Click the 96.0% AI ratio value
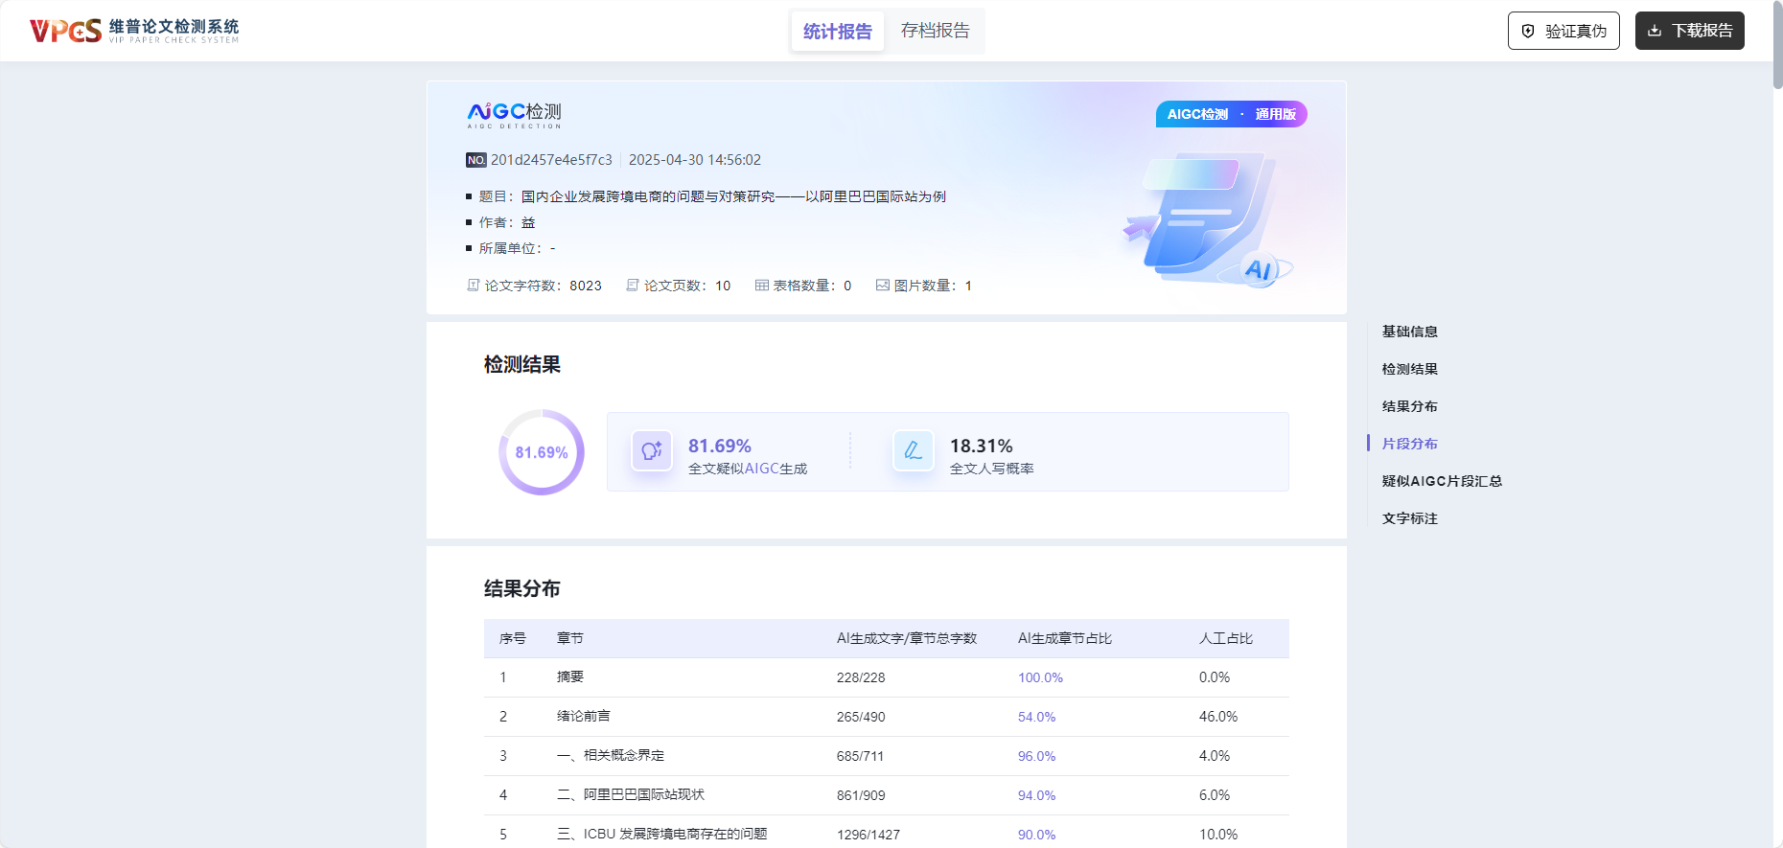 (x=1037, y=756)
